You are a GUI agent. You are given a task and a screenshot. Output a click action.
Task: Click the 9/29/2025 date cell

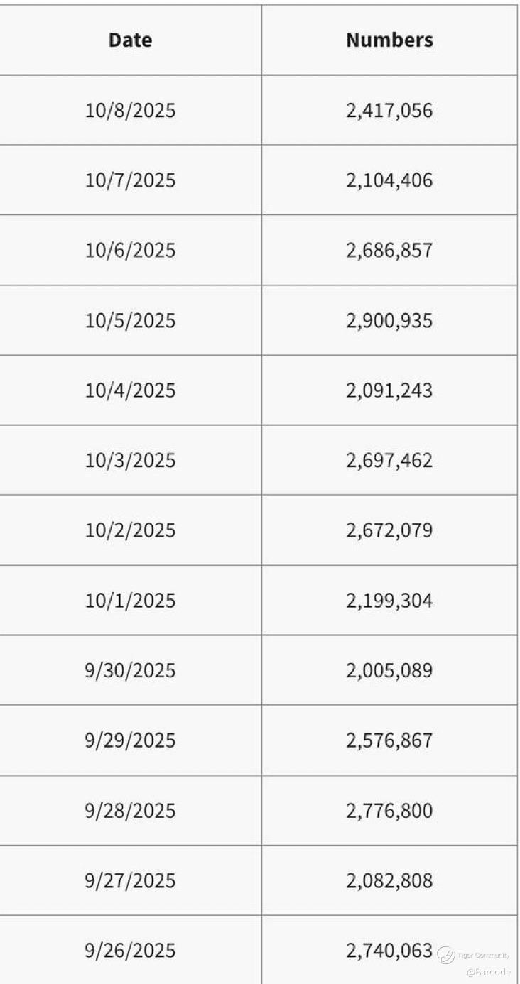[x=131, y=740]
